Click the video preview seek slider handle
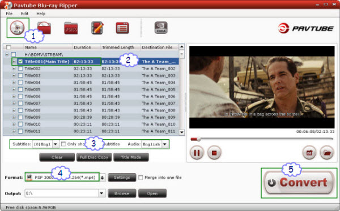 point(199,139)
